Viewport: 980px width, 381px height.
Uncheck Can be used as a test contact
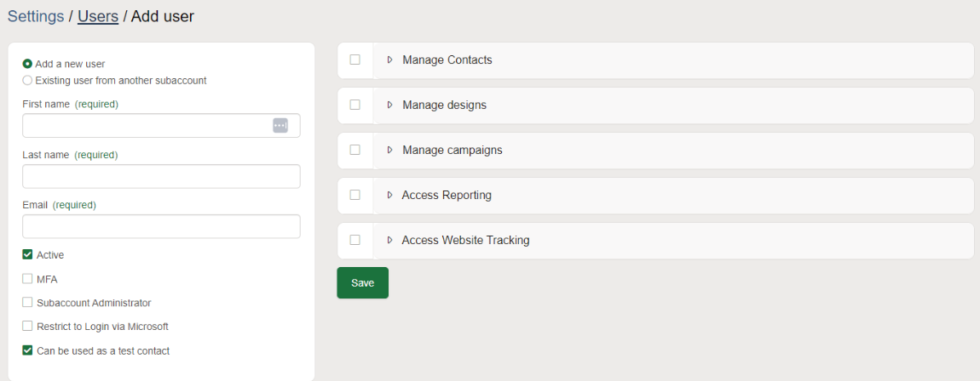(x=27, y=350)
